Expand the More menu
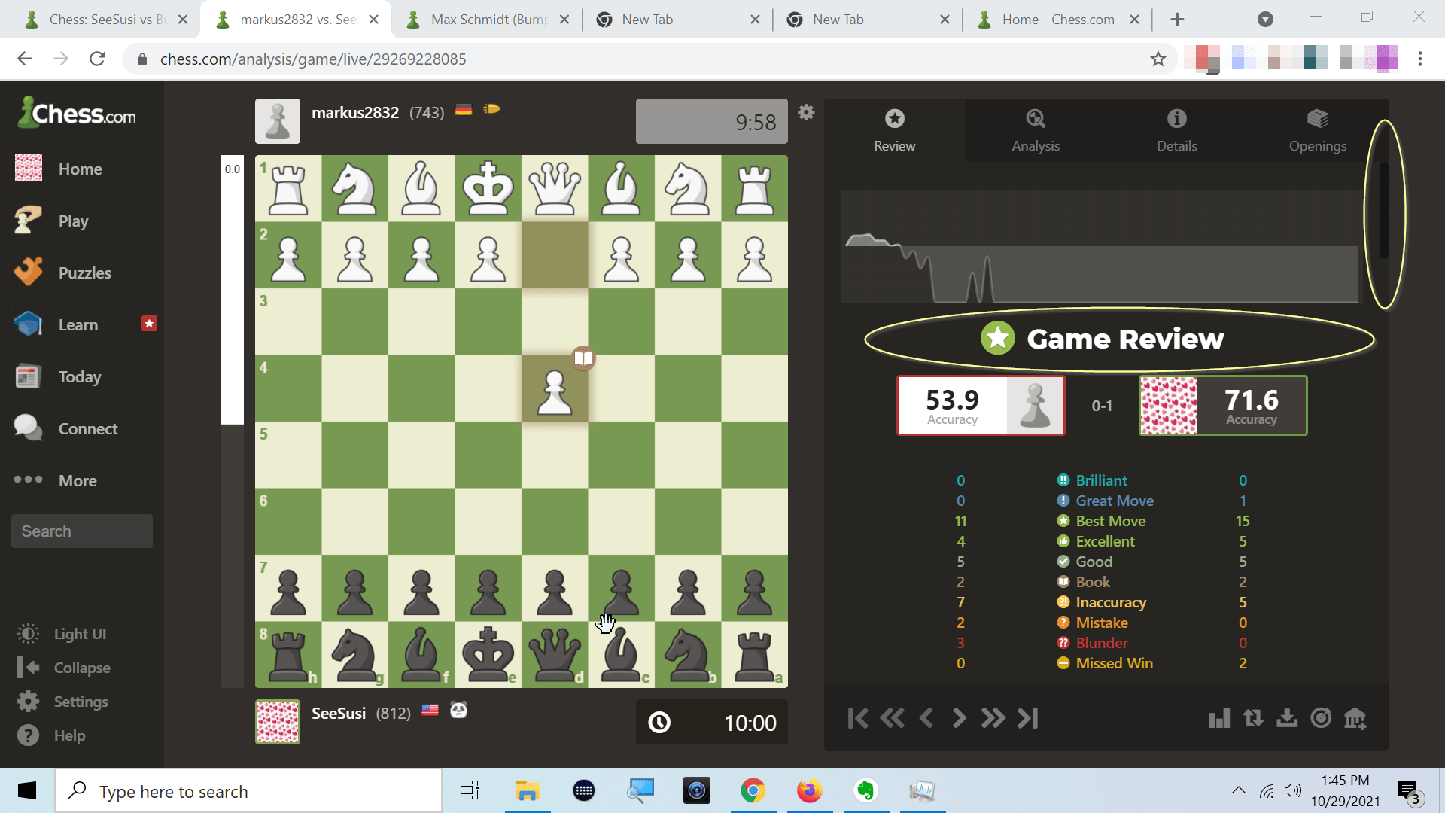 point(78,480)
